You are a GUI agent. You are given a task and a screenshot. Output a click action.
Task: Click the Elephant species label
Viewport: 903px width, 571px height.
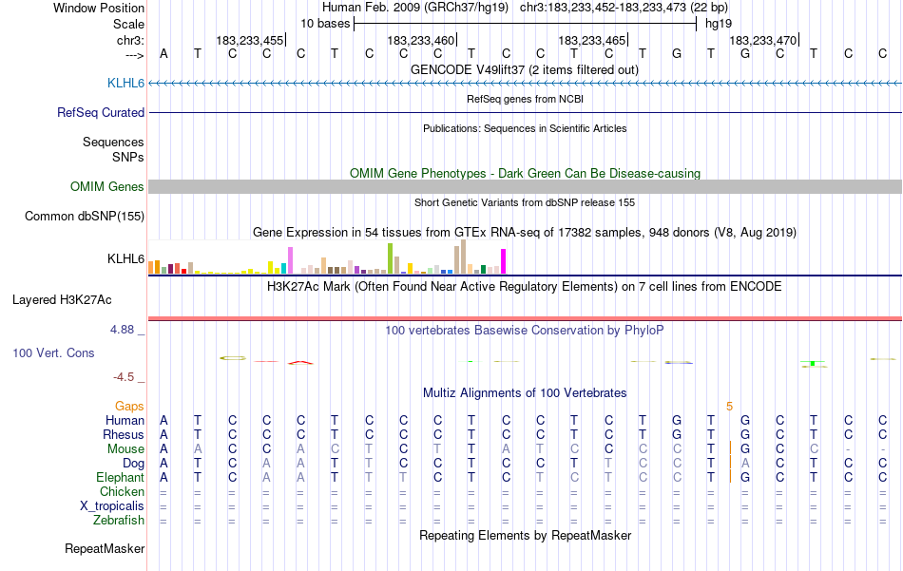click(120, 477)
